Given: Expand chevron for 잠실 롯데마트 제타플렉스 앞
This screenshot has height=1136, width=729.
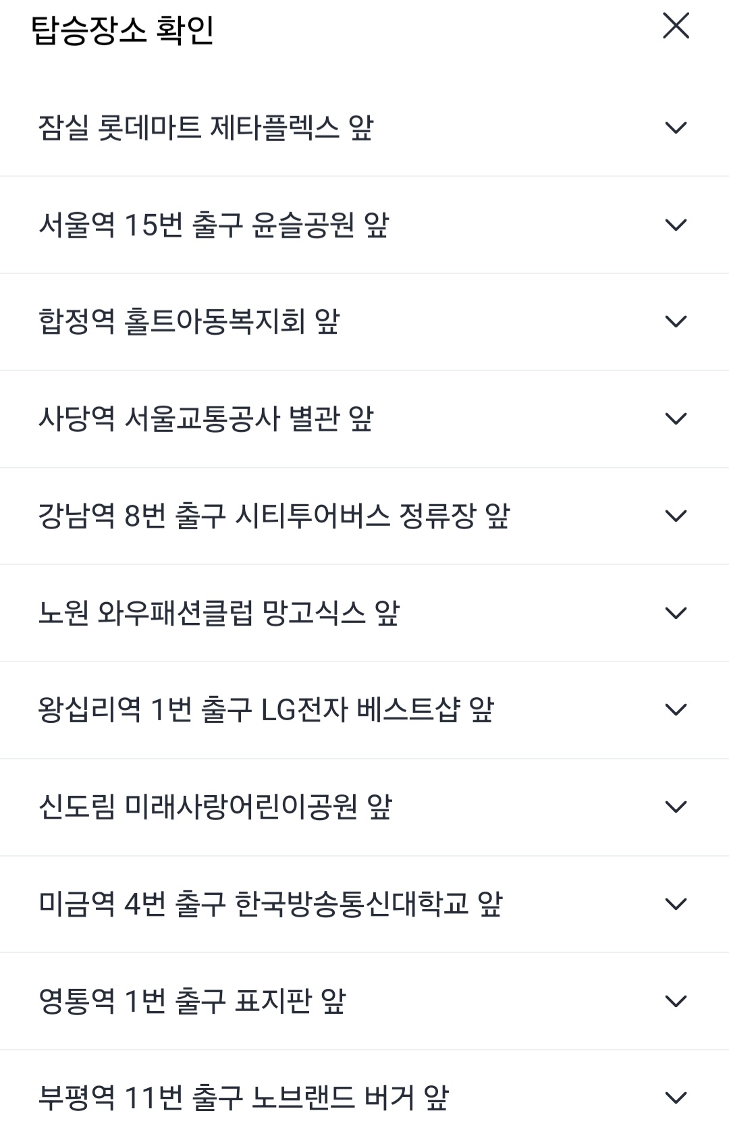Looking at the screenshot, I should tap(676, 128).
